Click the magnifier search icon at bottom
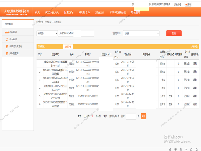The height and width of the screenshot is (151, 201). tap(197, 149)
